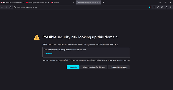Close the Firefox window

click(x=170, y=2)
